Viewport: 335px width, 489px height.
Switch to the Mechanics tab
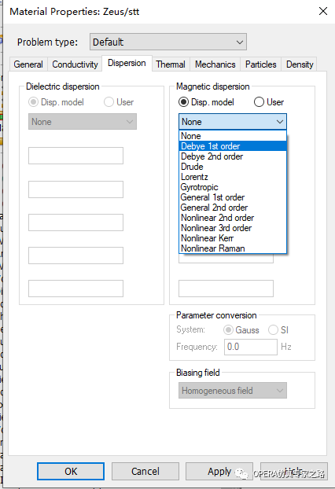pos(215,64)
